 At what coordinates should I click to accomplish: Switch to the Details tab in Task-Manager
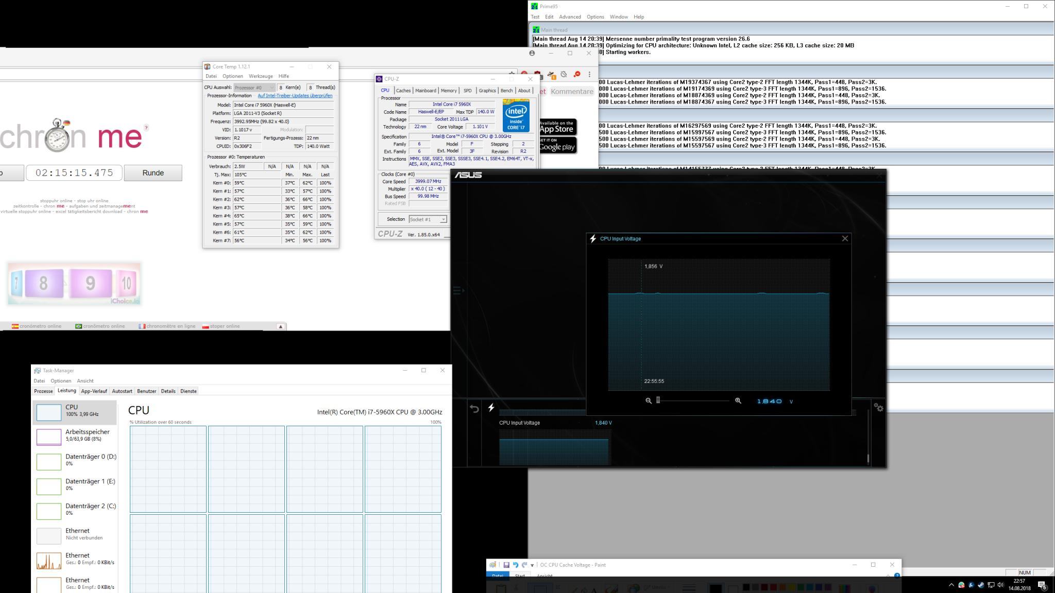168,391
